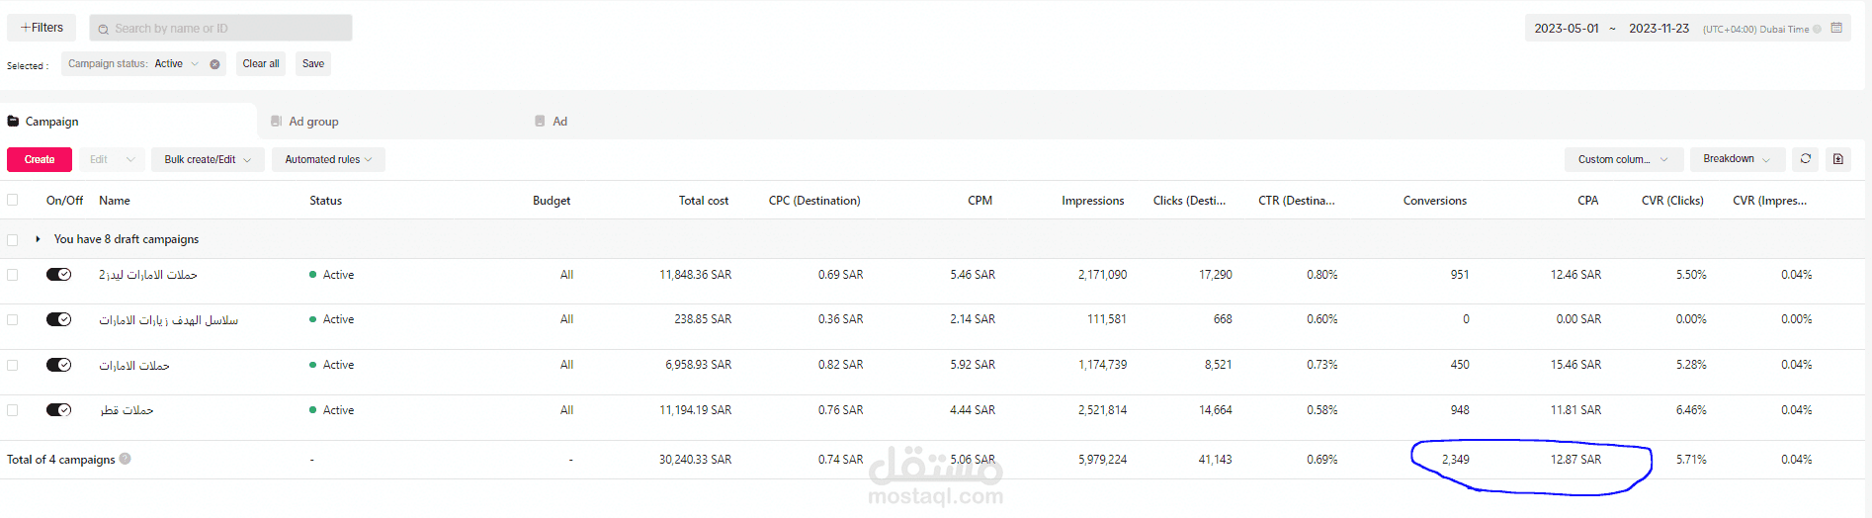Click the timezone help icon
This screenshot has width=1872, height=518.
point(1817,30)
